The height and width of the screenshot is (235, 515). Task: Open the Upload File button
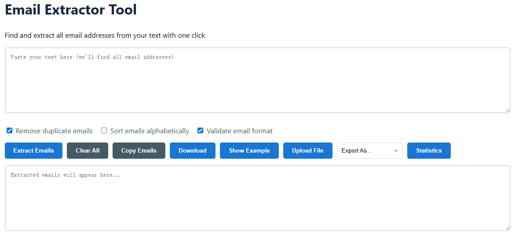coord(307,150)
